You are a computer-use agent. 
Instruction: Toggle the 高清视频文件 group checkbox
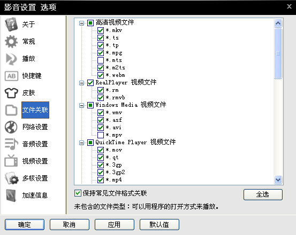[90, 23]
